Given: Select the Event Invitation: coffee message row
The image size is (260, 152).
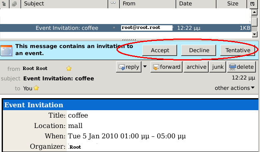Looking at the screenshot, I should (126, 28).
